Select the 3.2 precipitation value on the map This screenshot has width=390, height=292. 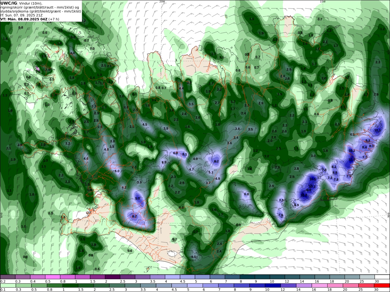(68, 143)
